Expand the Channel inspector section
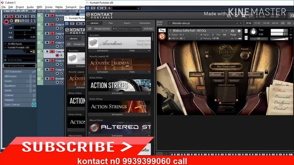 (x=19, y=95)
